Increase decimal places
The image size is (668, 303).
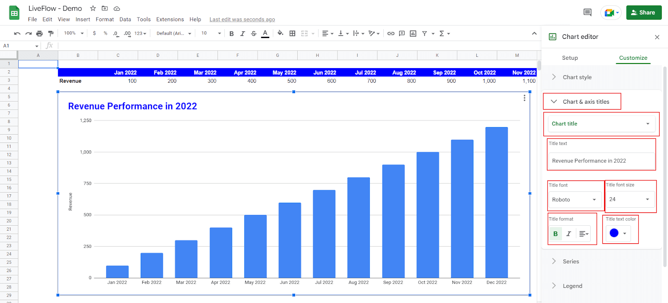click(127, 33)
